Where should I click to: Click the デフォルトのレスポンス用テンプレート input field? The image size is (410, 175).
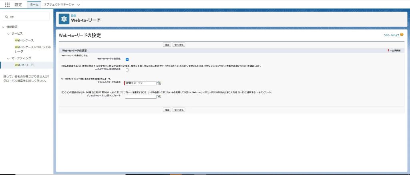[x=141, y=97]
